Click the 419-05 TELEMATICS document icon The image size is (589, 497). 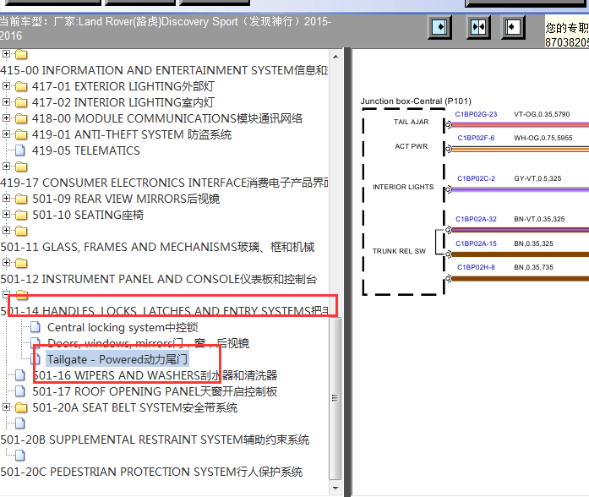(20, 150)
